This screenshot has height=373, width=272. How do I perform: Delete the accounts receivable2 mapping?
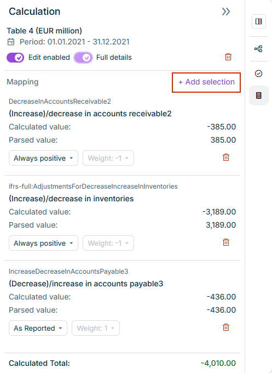(x=226, y=157)
